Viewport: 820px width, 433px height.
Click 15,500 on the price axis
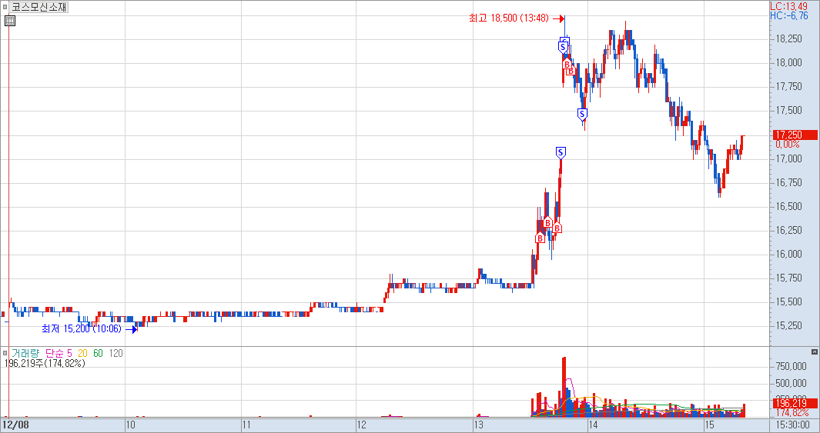click(x=788, y=302)
